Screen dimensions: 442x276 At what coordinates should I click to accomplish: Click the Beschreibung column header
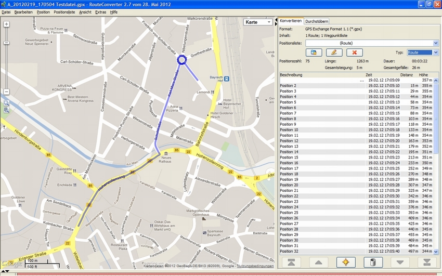click(322, 75)
